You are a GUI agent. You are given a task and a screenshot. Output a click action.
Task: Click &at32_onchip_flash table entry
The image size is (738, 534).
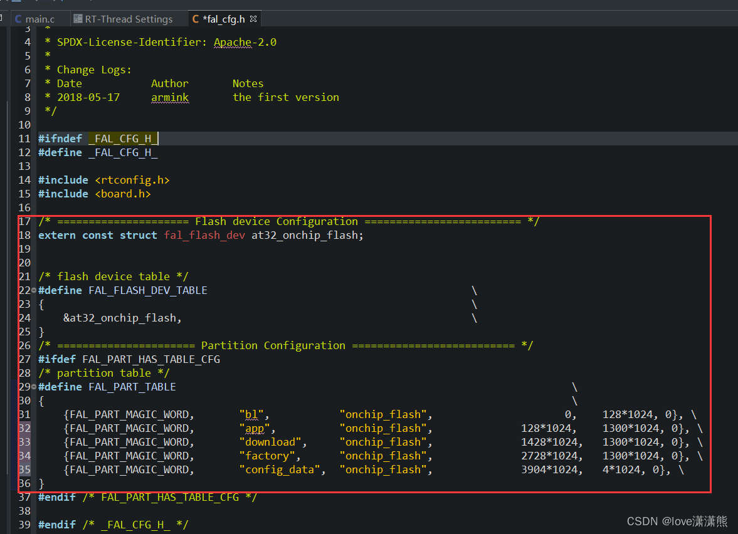(120, 318)
